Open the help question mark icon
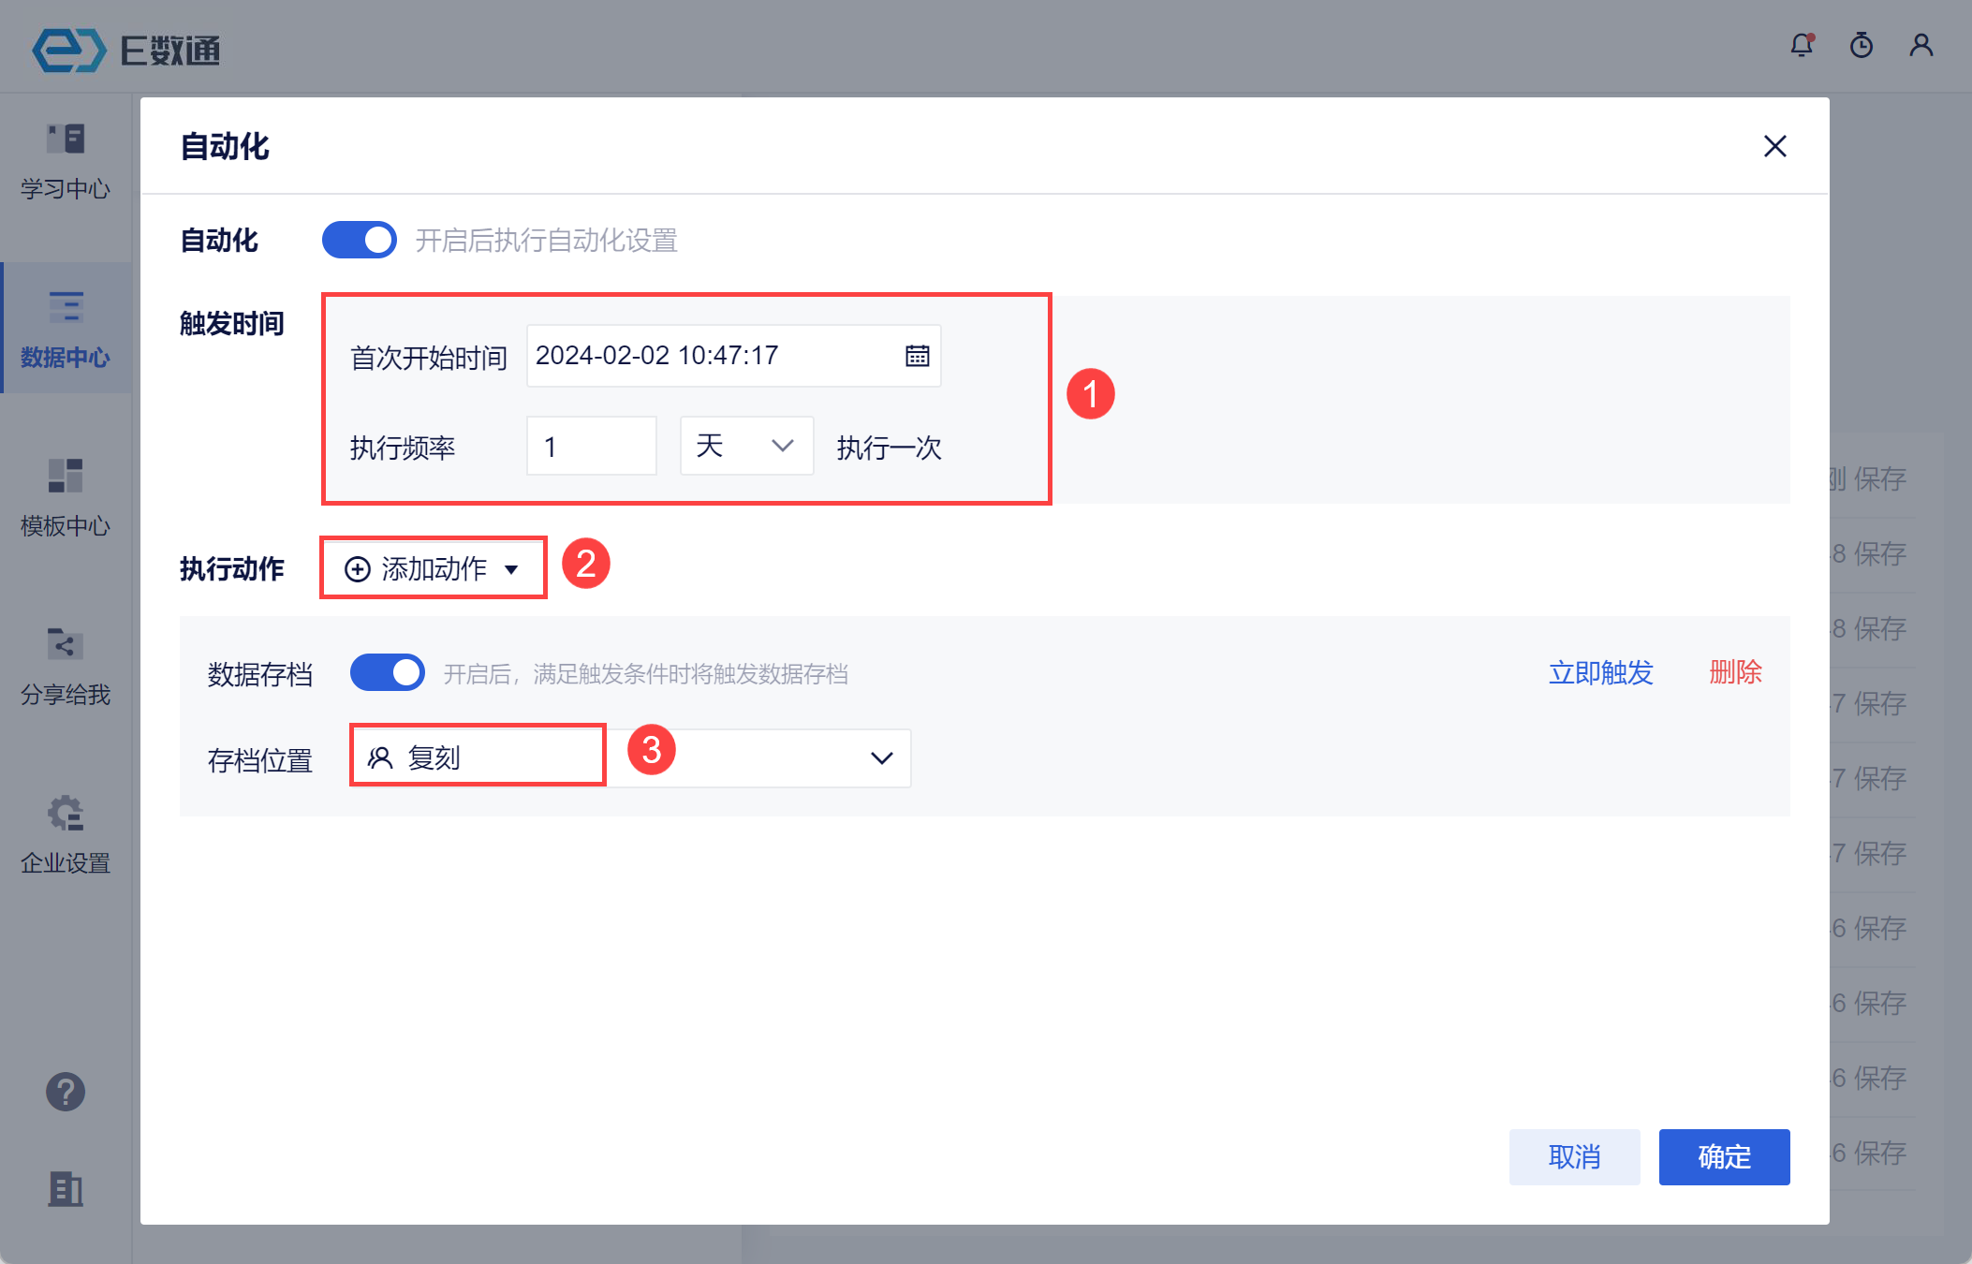Screen dimensions: 1972x1264 point(66,1092)
